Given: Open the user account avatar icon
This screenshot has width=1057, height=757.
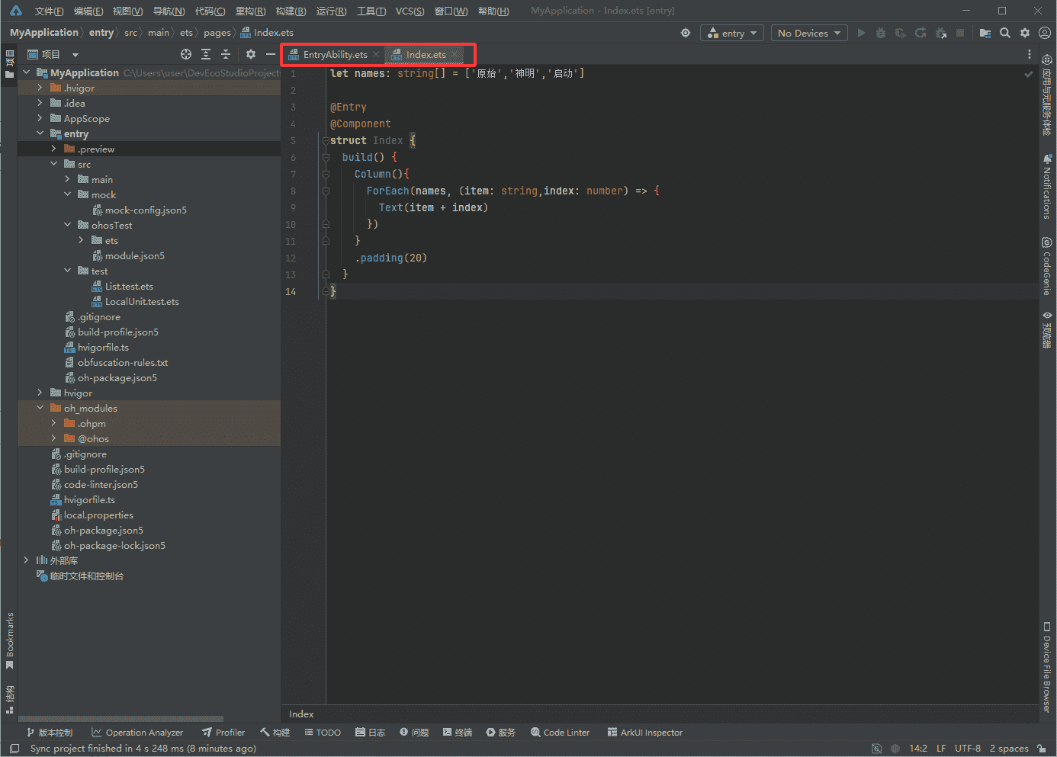Looking at the screenshot, I should click(x=1045, y=33).
